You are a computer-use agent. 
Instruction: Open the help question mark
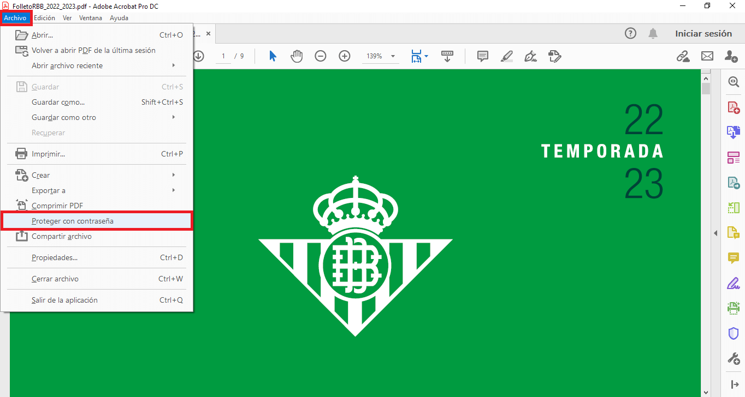(630, 33)
